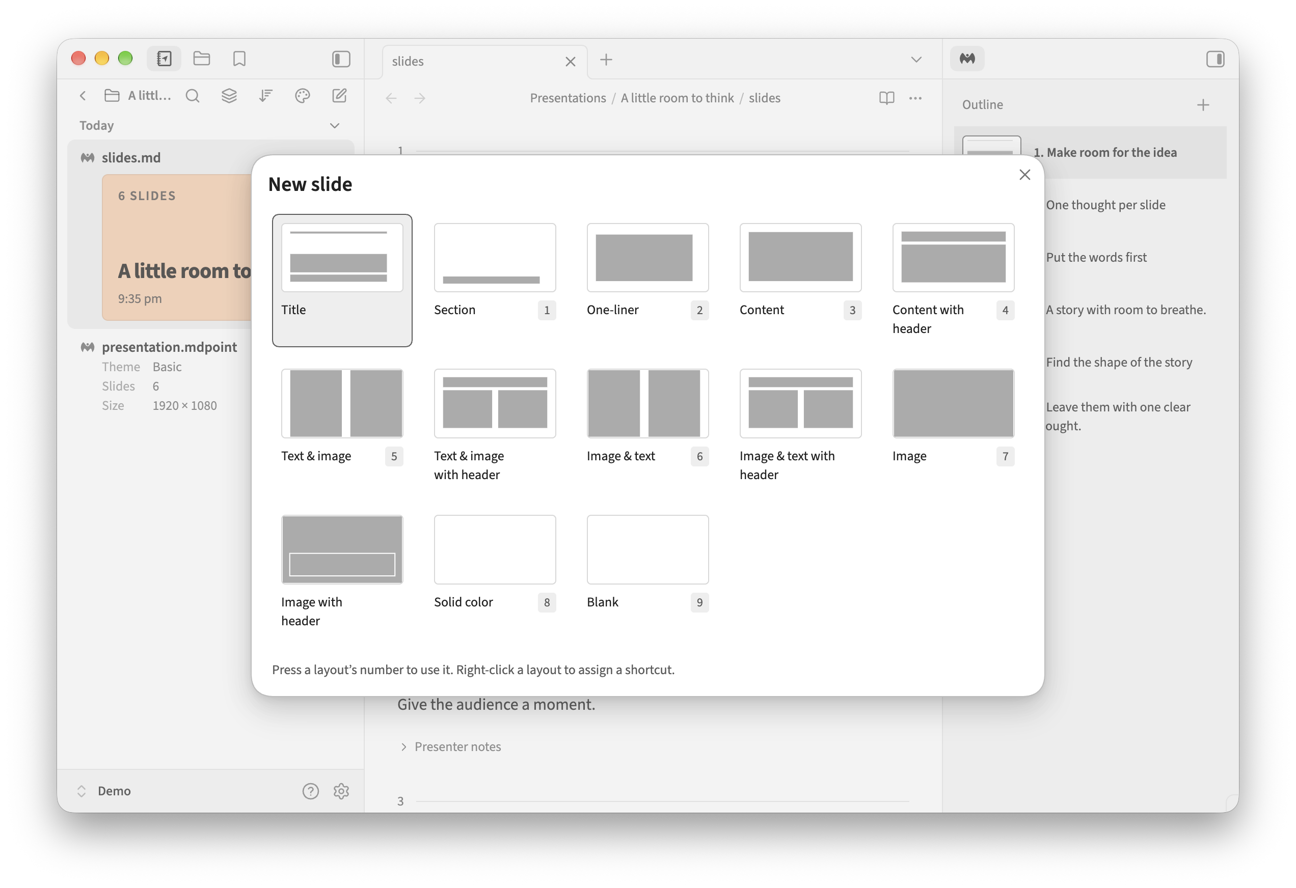Select outline item 'Put the words first'
The width and height of the screenshot is (1296, 888).
[1096, 258]
